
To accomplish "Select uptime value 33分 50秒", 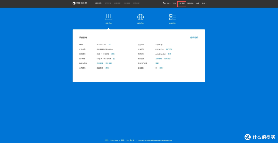I will pos(159,45).
